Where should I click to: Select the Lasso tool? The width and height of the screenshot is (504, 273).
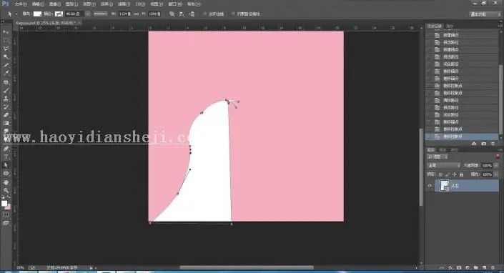click(6, 49)
